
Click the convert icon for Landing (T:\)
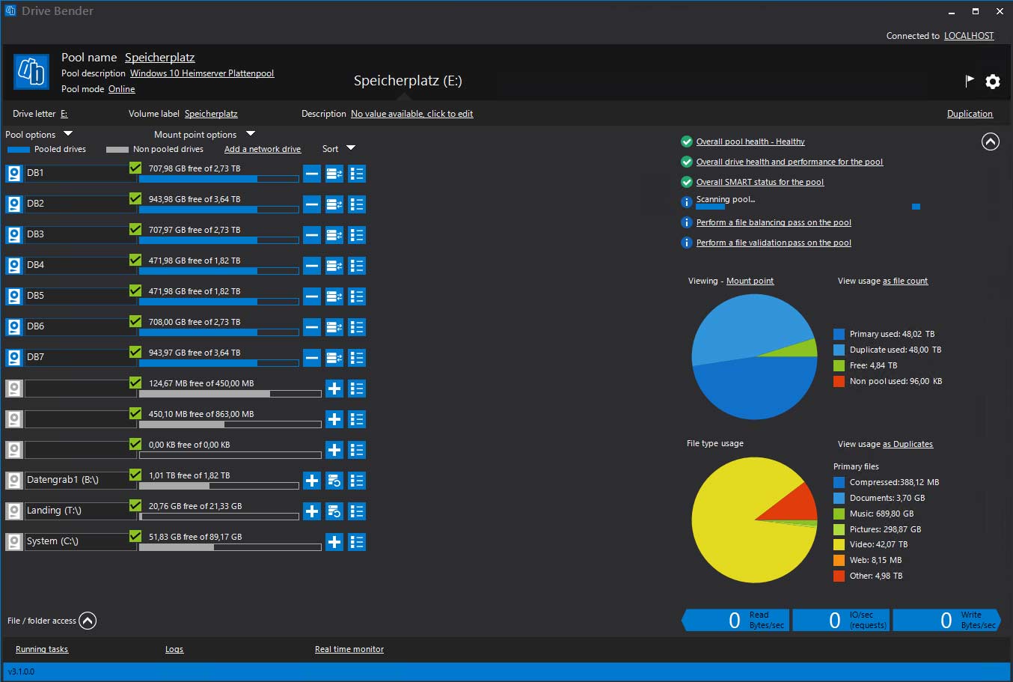coord(334,511)
